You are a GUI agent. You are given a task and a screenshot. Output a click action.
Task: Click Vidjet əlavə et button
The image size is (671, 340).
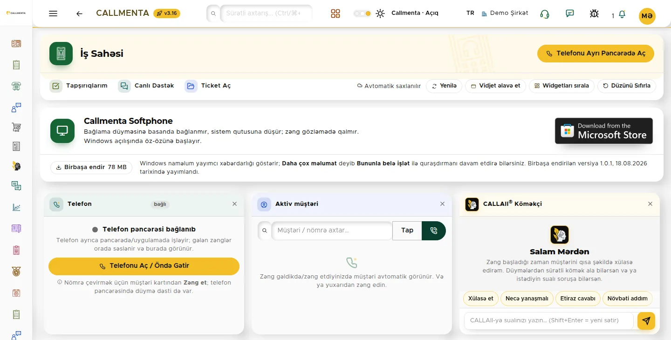coord(496,86)
